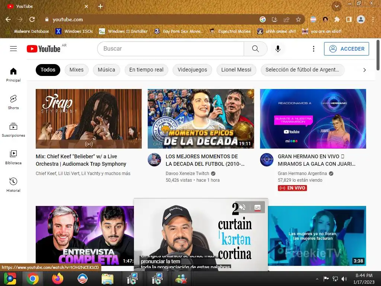The height and width of the screenshot is (286, 381).
Task: Open Gran Hermano Argentina channel avatar
Action: (266, 160)
